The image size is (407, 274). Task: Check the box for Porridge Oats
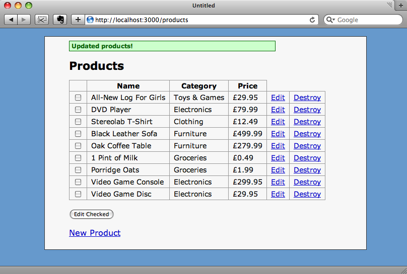tap(78, 170)
